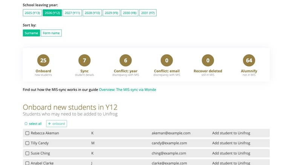Open Overview: The MIS-sync via Wonde guide

click(x=127, y=89)
